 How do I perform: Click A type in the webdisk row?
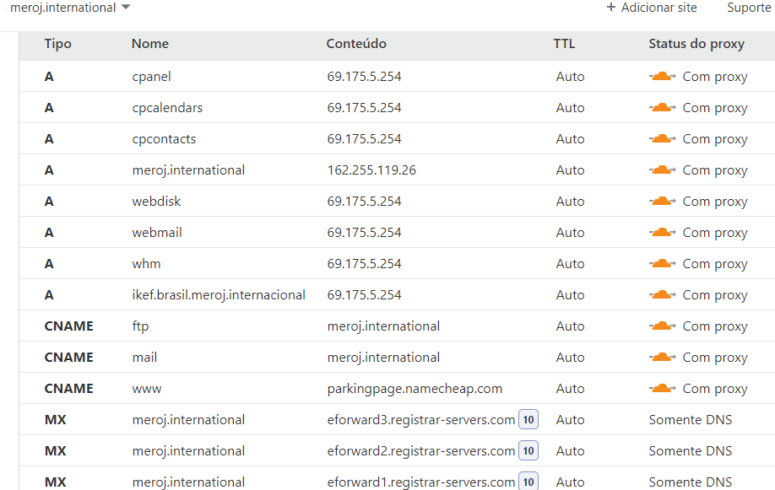[49, 201]
